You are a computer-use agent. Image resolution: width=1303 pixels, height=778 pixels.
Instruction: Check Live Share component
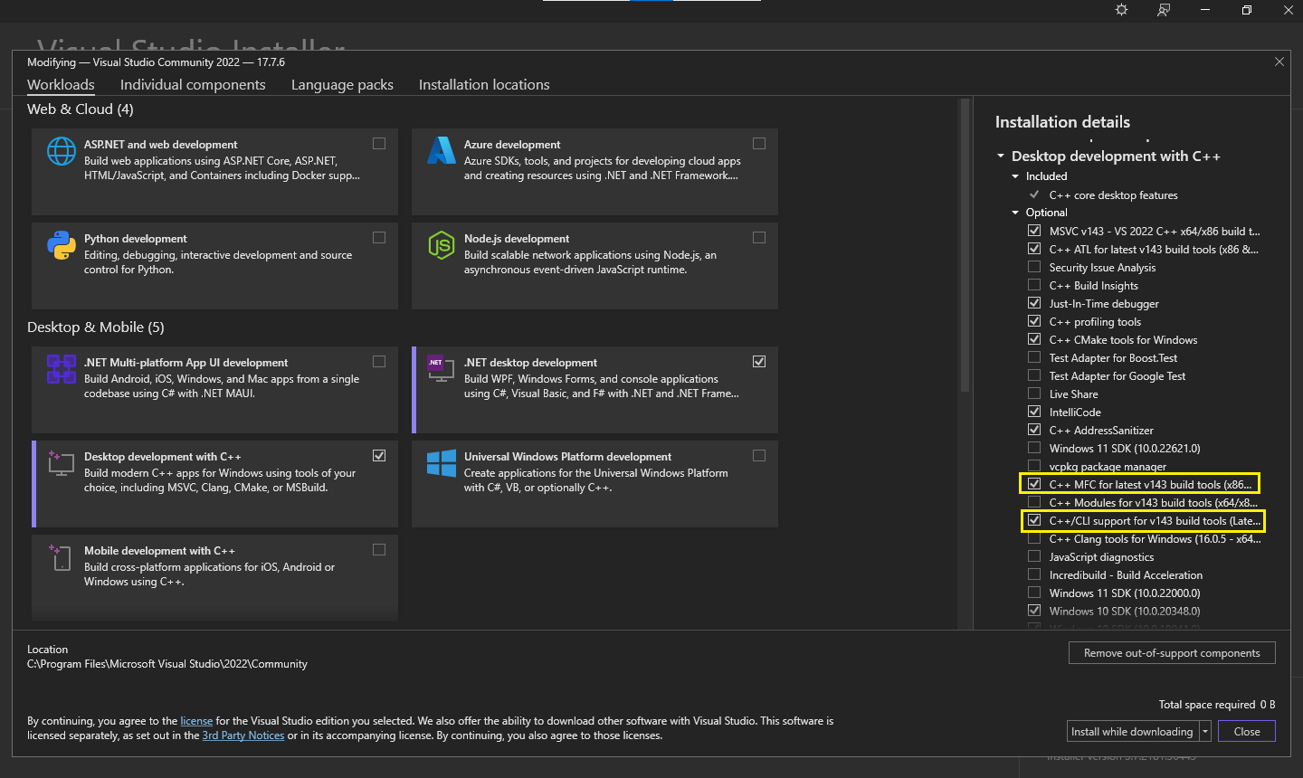[1034, 394]
